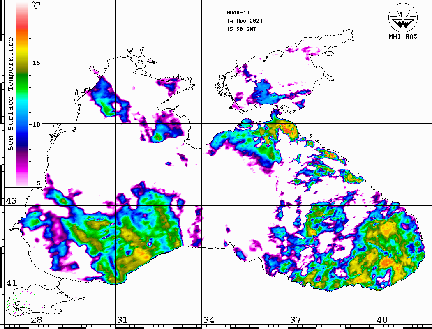Viewport: 432px width, 329px height.
Task: Click latitude label 41
Action: (x=12, y=283)
